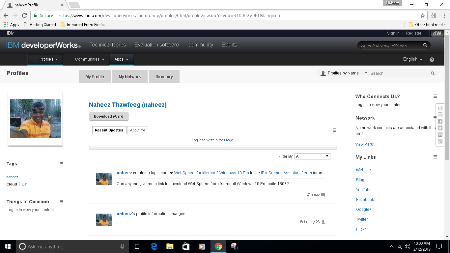Open the Community header menu
450x253 pixels.
200,45
